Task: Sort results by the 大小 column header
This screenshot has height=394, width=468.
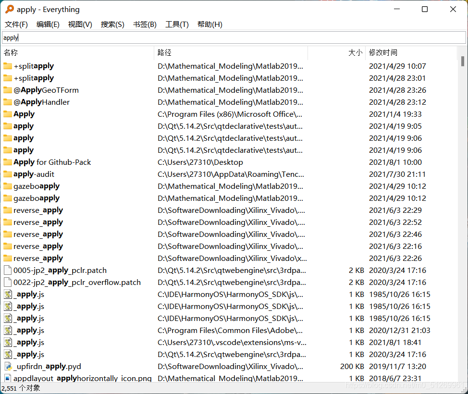Action: coord(337,53)
